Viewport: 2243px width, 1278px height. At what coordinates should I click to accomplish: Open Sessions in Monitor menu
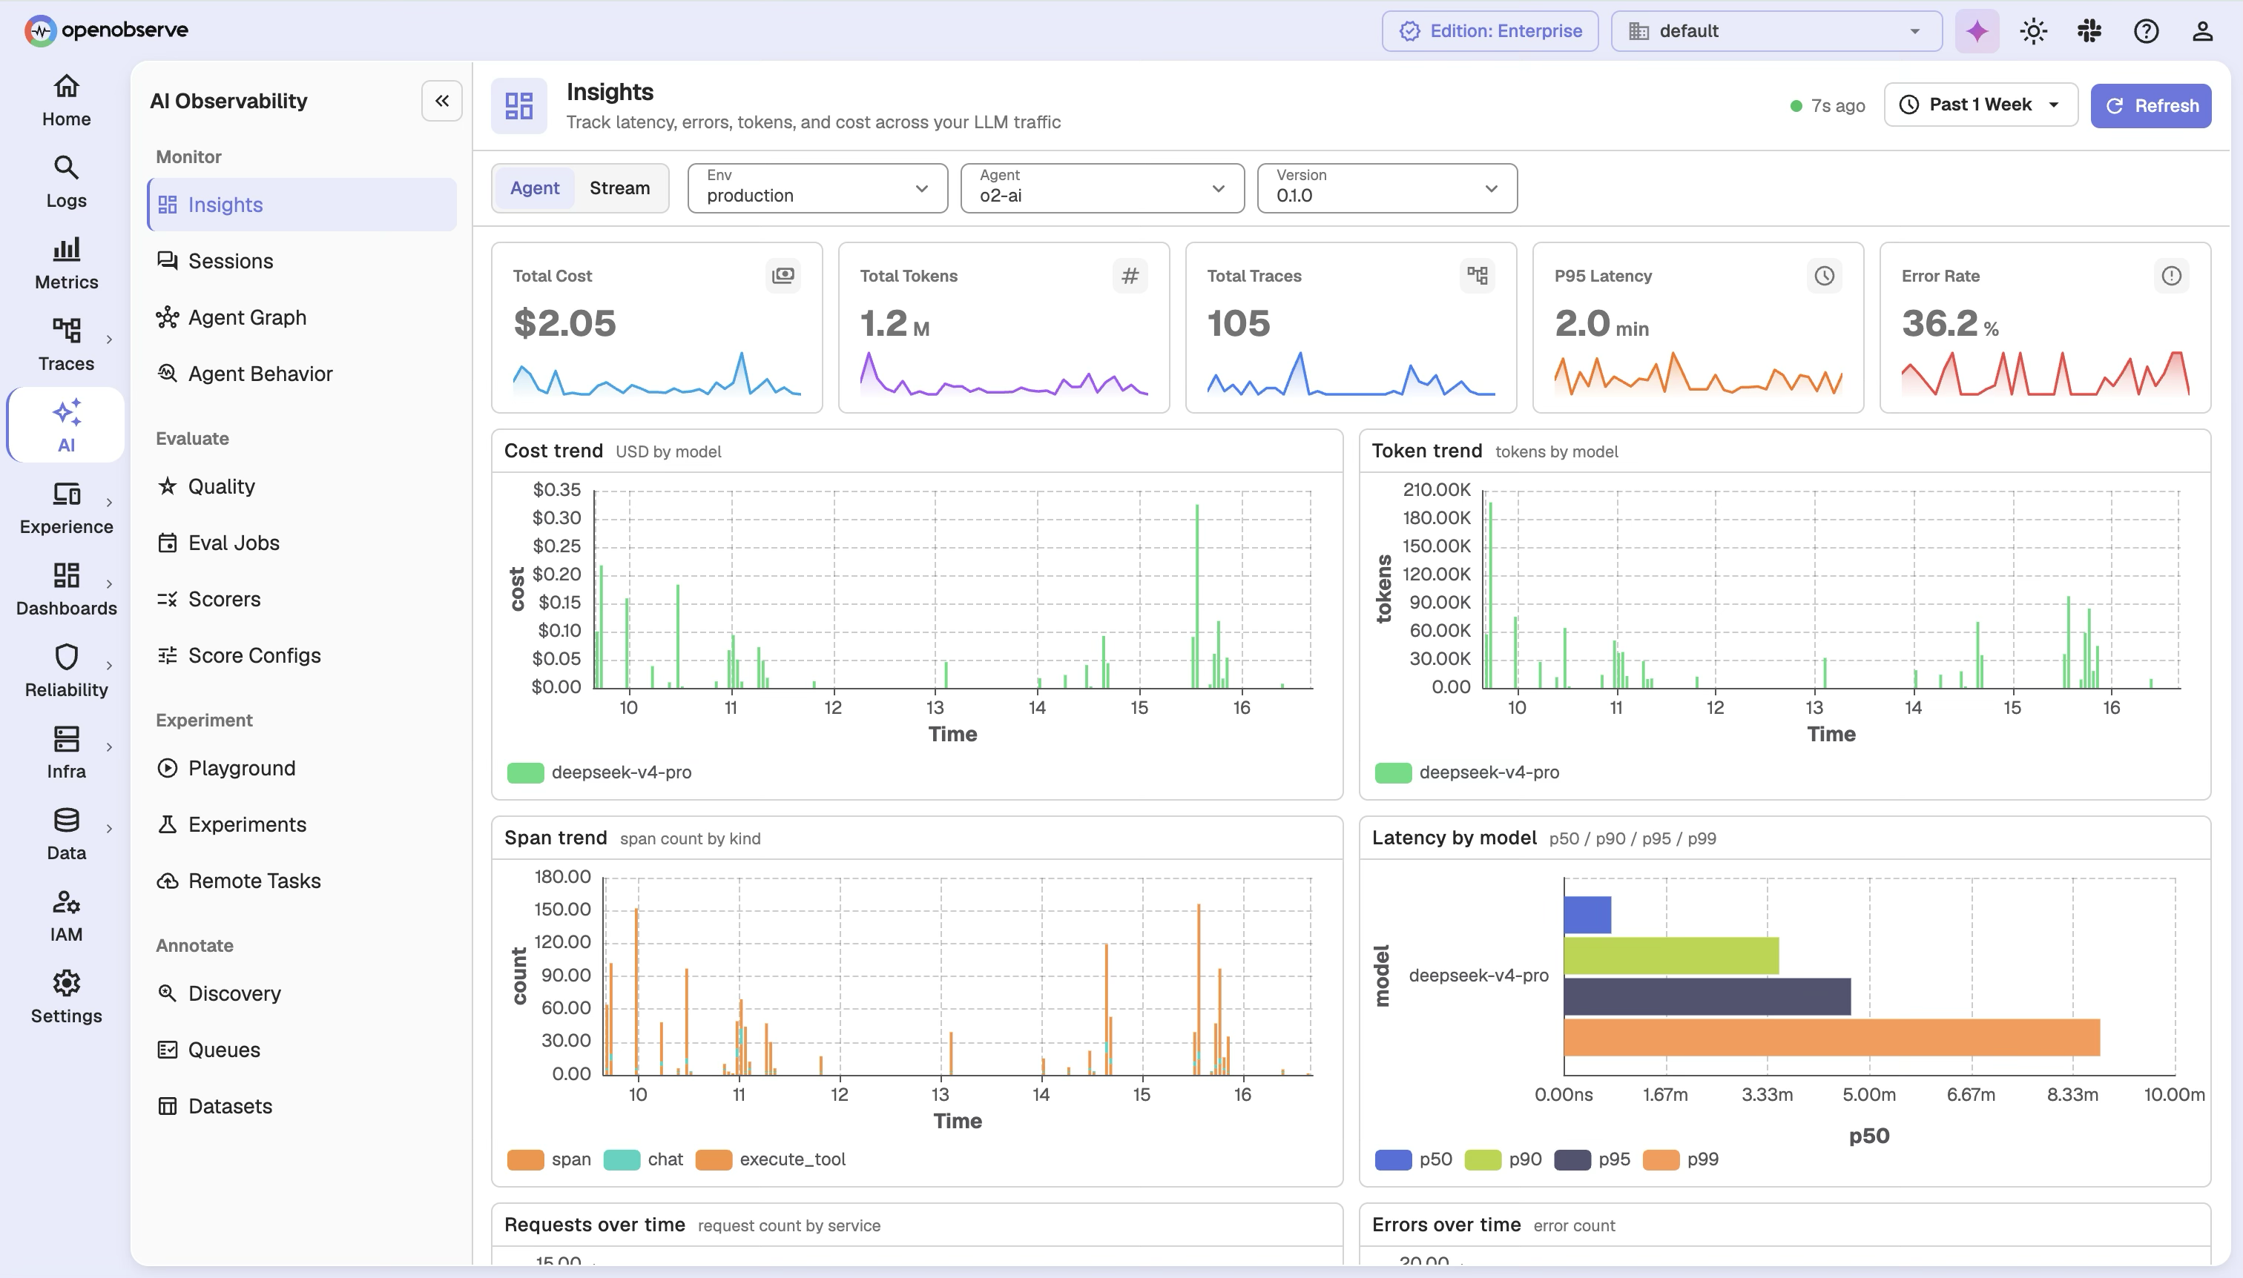pyautogui.click(x=301, y=262)
